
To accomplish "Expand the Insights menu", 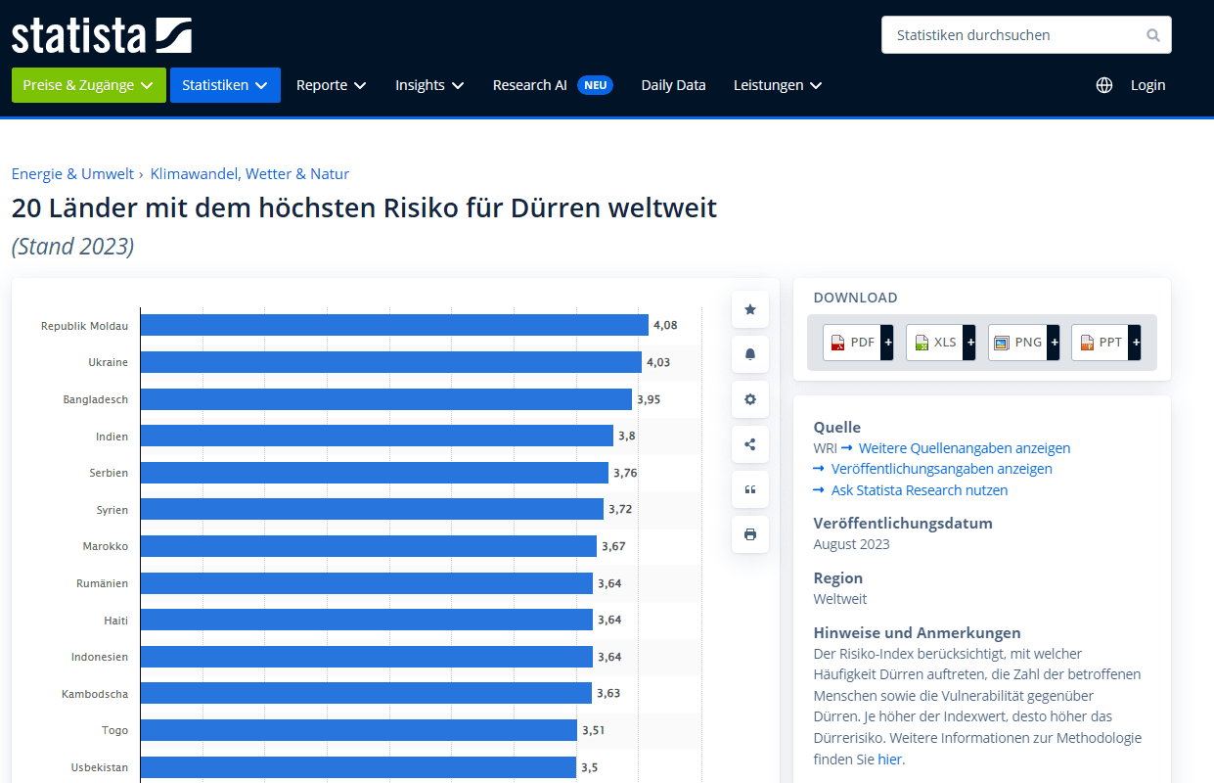I will 429,85.
